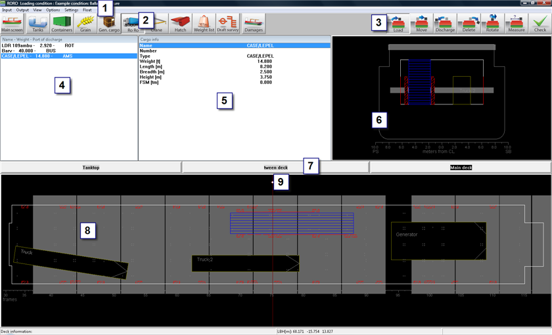The height and width of the screenshot is (335, 552).
Task: Select the Barv 40.000 BUS row
Action: point(69,51)
